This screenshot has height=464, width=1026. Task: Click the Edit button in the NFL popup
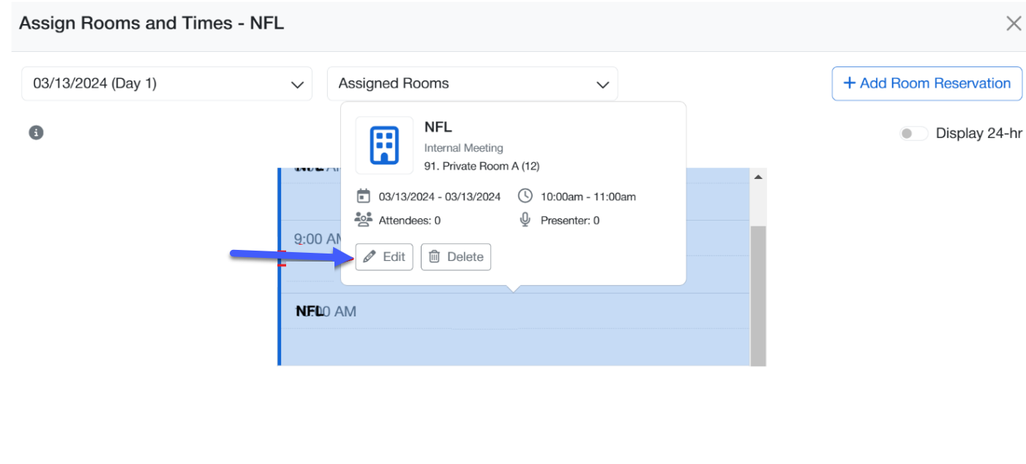tap(384, 256)
